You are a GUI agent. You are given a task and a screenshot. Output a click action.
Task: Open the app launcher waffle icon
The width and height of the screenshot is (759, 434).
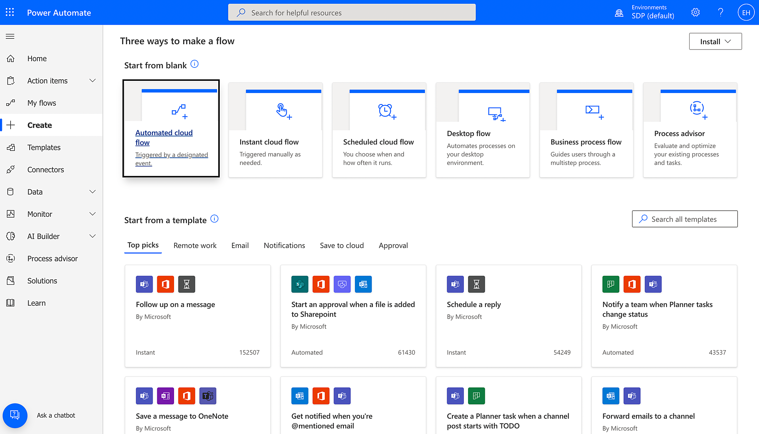tap(10, 12)
